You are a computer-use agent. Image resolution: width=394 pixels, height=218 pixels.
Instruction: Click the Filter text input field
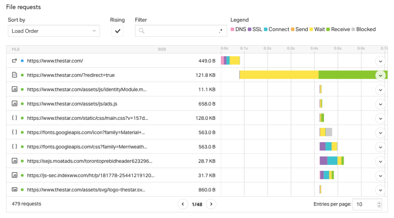coord(180,31)
